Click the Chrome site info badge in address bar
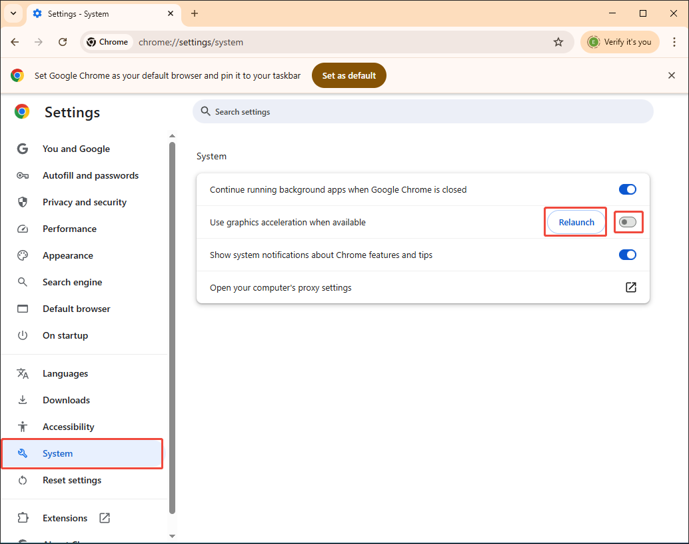The width and height of the screenshot is (689, 544). point(107,41)
